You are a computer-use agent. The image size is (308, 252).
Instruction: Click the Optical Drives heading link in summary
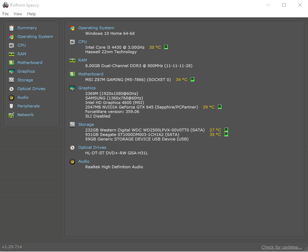click(x=92, y=147)
